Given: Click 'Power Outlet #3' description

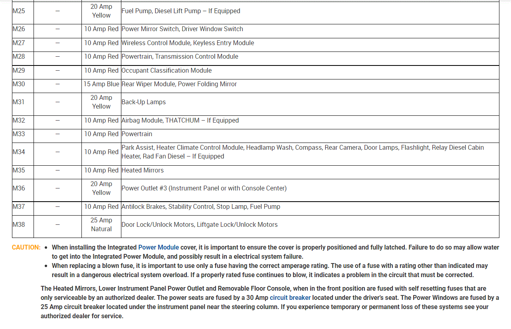Looking at the screenshot, I should [204, 188].
